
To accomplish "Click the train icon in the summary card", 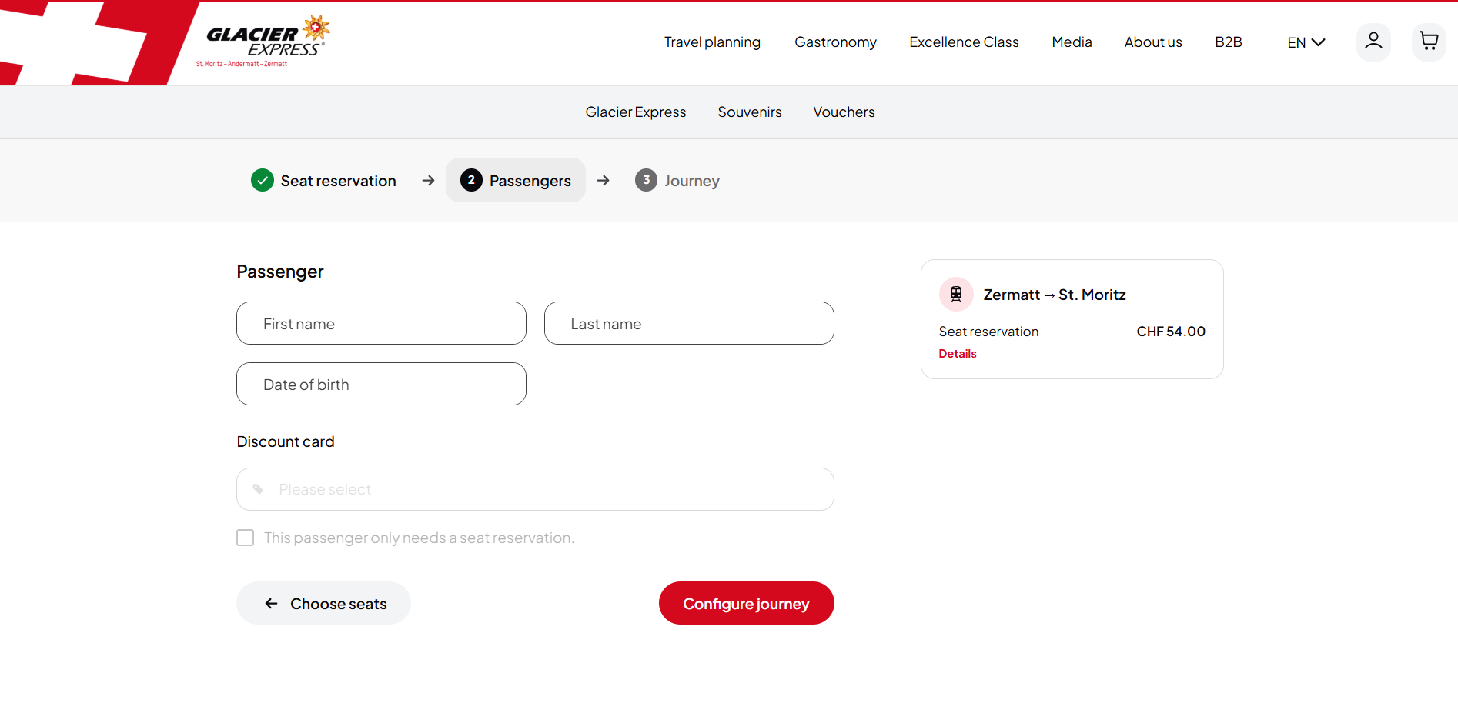I will pos(956,294).
